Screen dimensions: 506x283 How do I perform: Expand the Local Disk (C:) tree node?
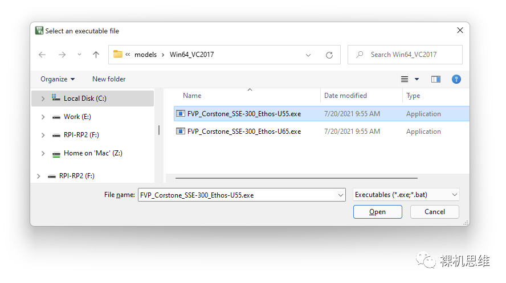coord(43,99)
